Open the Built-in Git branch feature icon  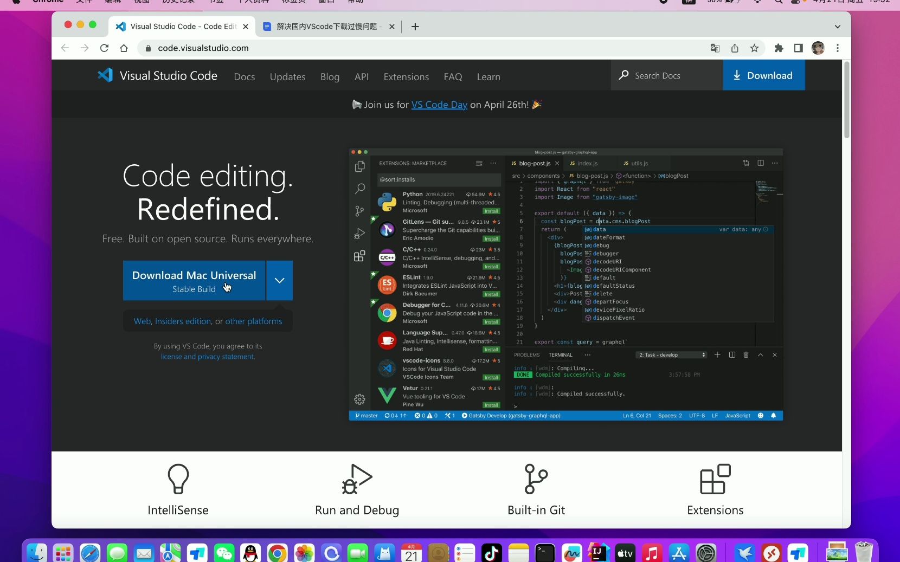click(x=536, y=479)
